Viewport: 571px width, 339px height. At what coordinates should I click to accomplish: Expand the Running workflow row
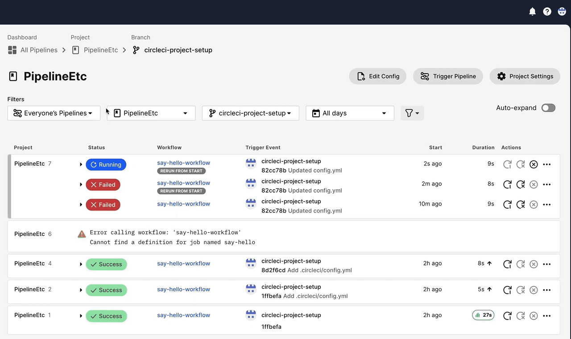81,165
